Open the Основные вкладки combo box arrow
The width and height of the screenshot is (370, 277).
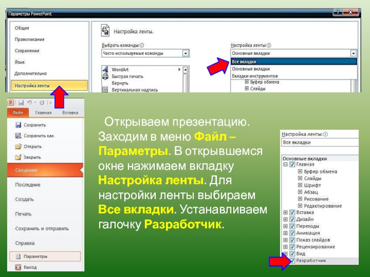click(353, 54)
